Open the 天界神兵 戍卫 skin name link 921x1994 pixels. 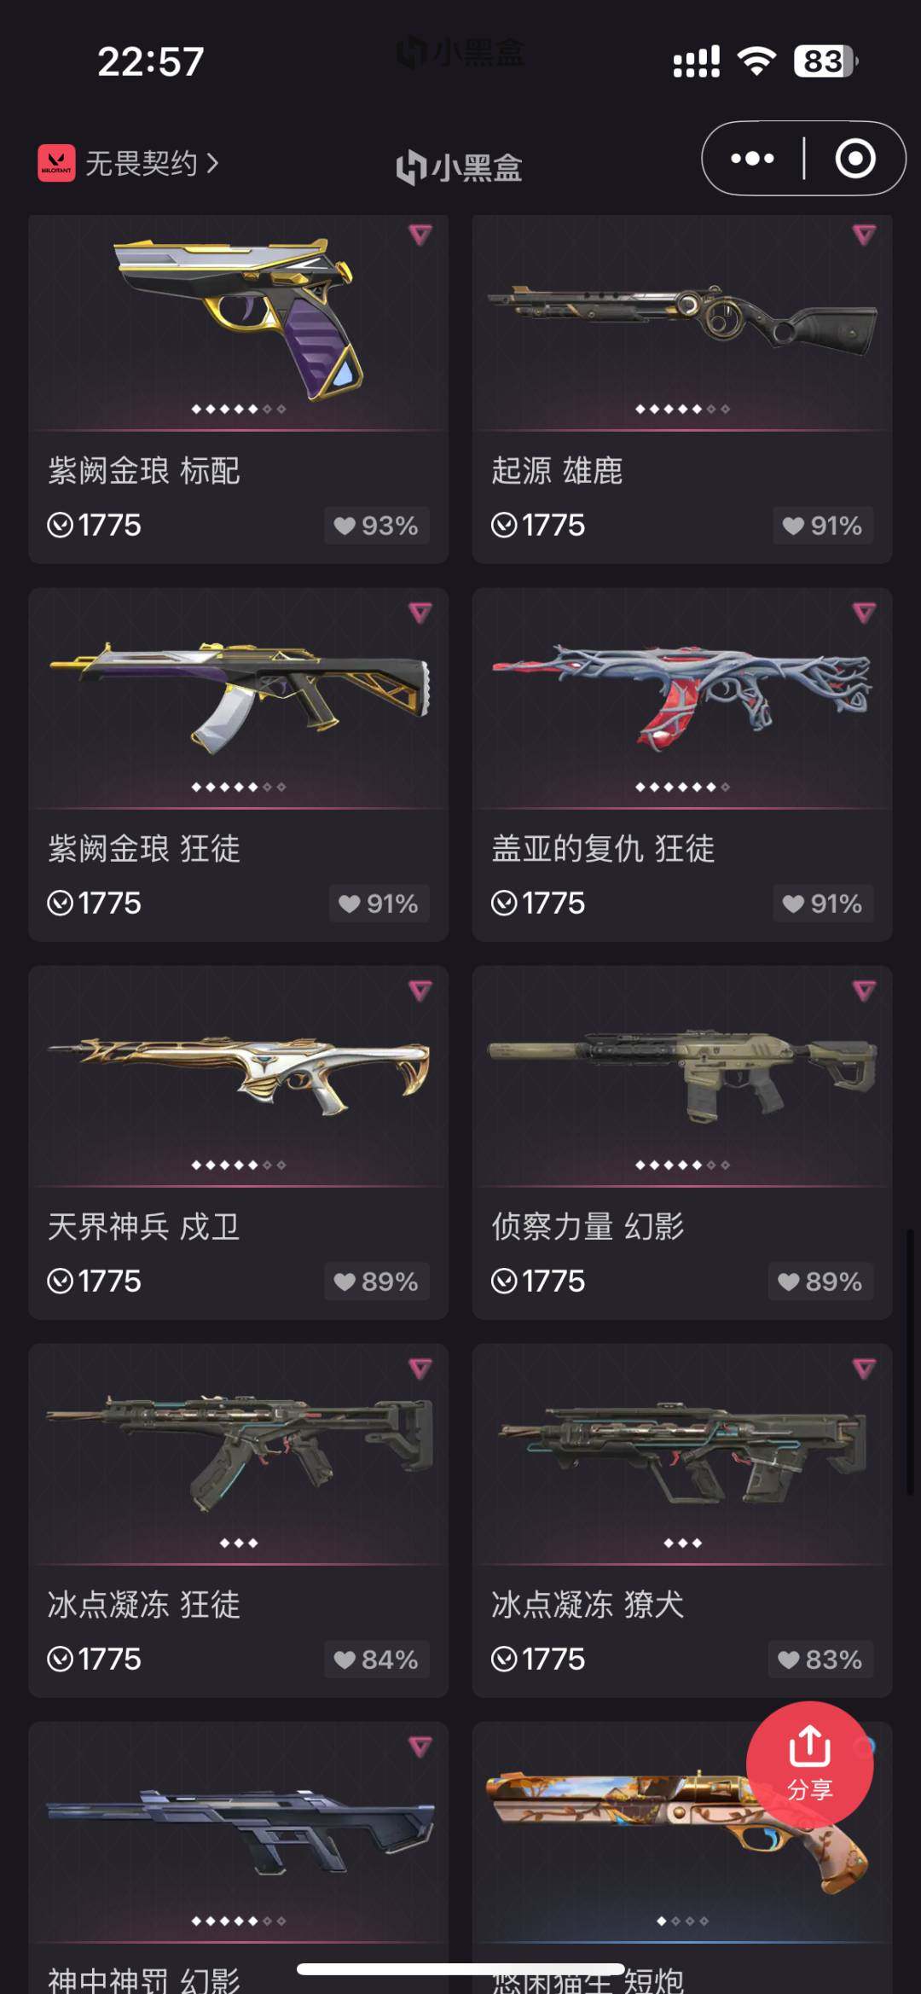pyautogui.click(x=143, y=1227)
